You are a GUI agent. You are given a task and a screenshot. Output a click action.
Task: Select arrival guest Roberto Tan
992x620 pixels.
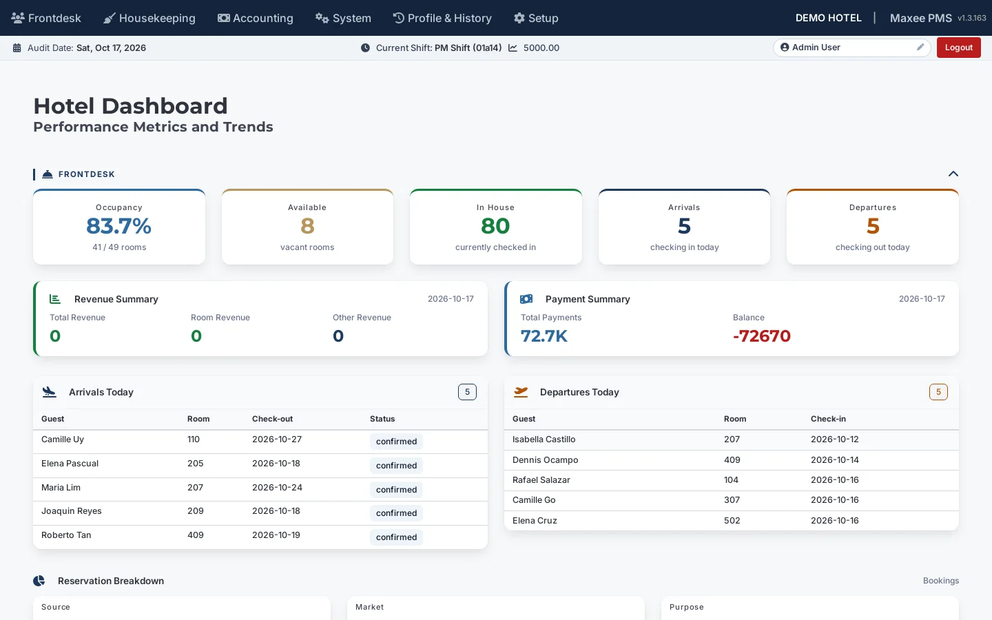66,535
